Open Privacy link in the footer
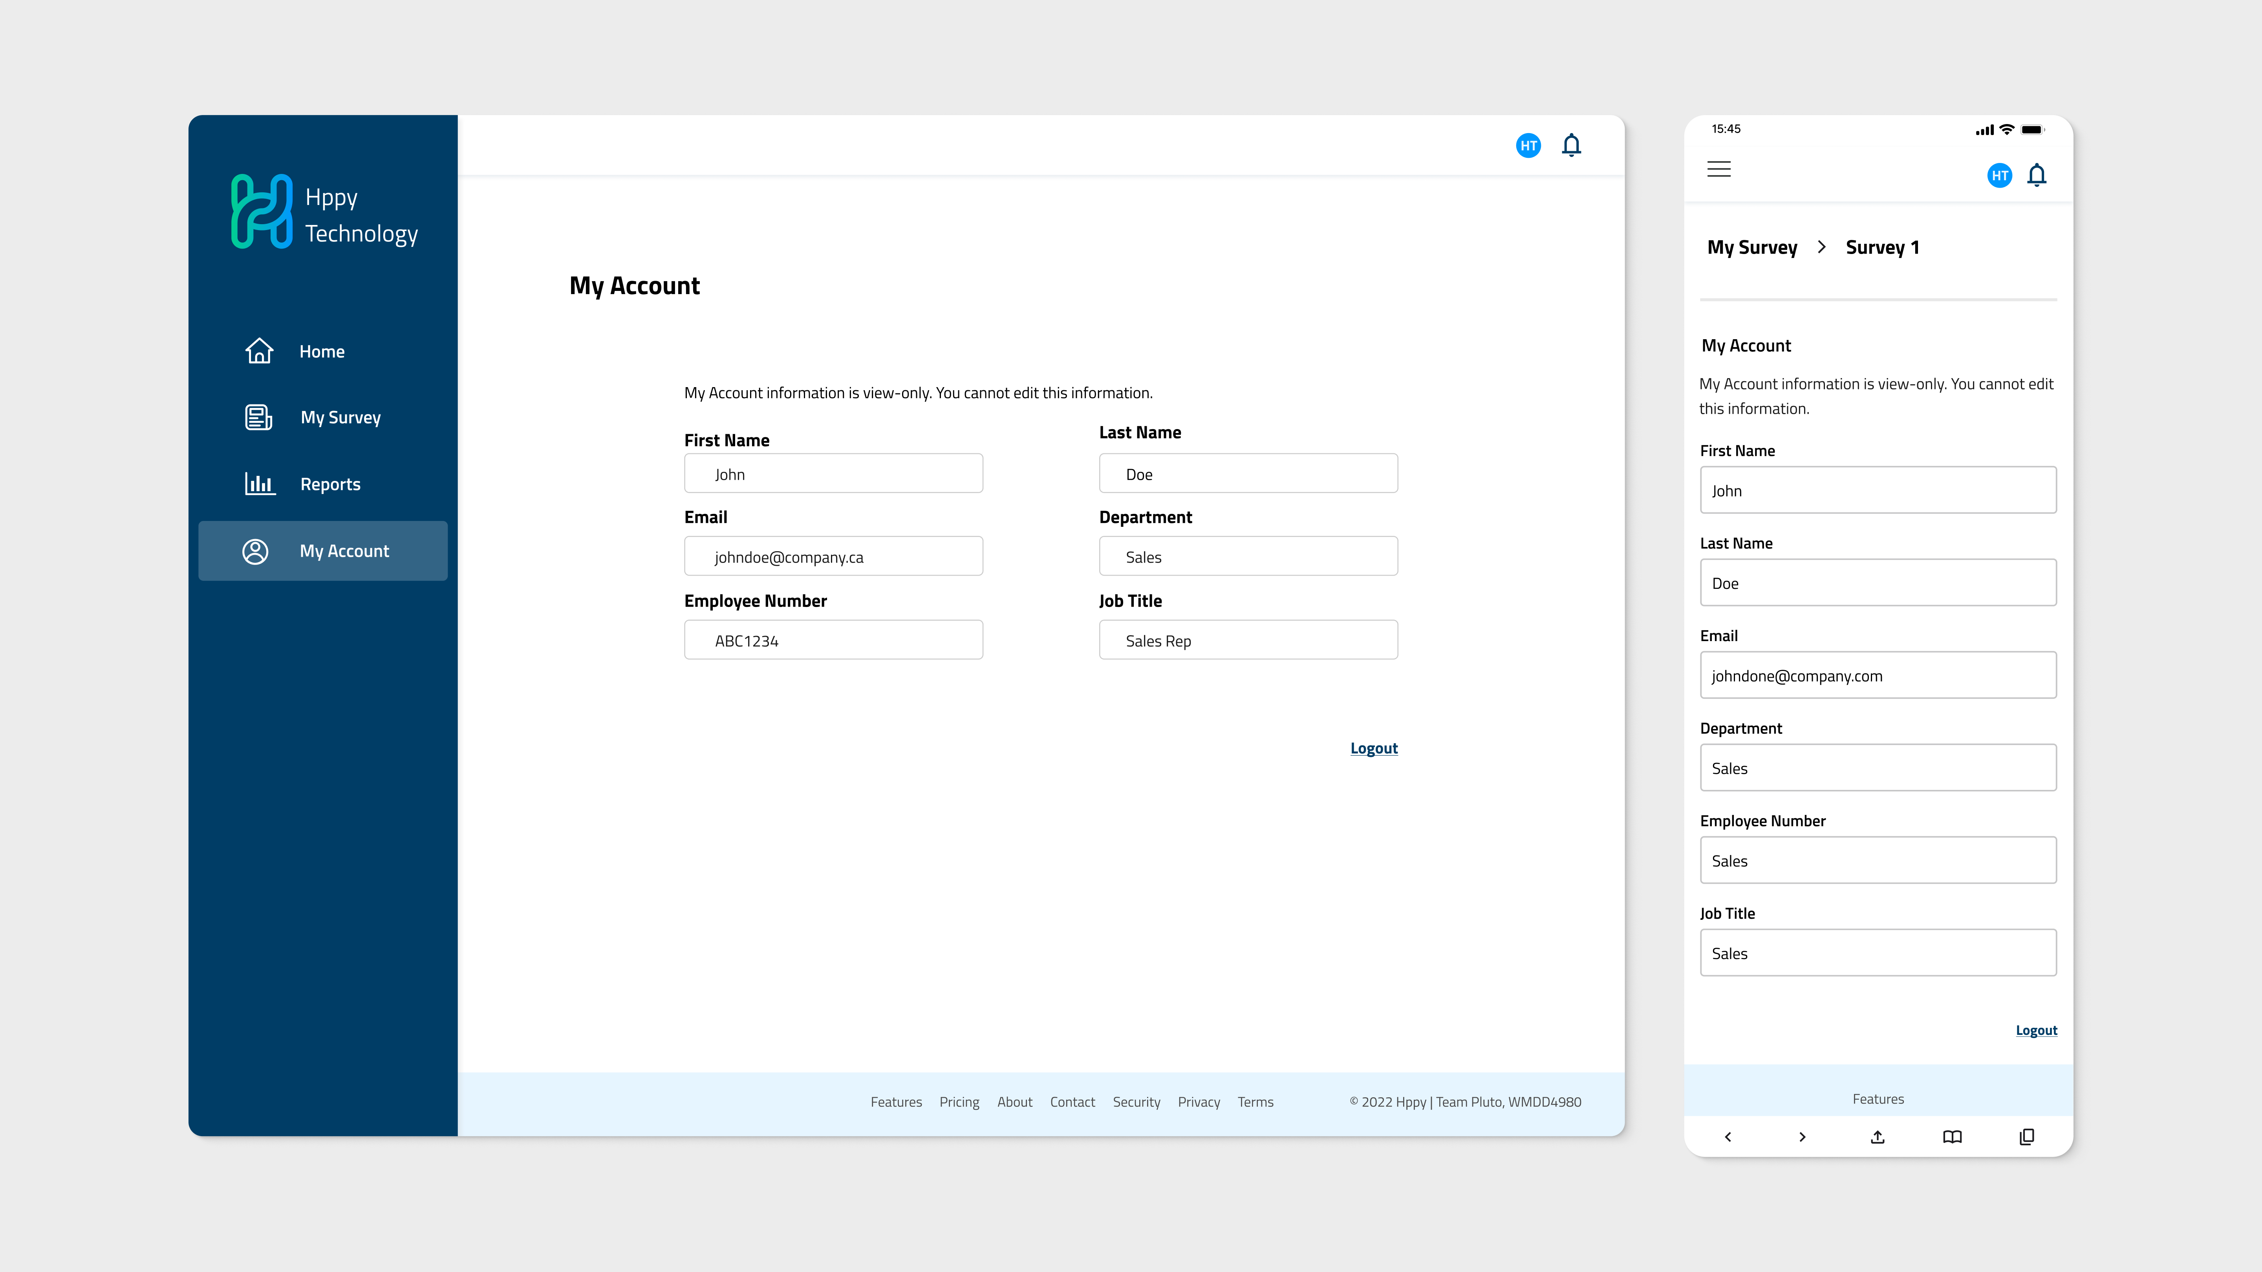This screenshot has height=1272, width=2262. coord(1199,1102)
